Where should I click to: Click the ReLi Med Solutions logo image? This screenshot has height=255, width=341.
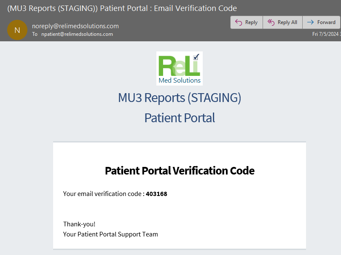click(x=180, y=68)
